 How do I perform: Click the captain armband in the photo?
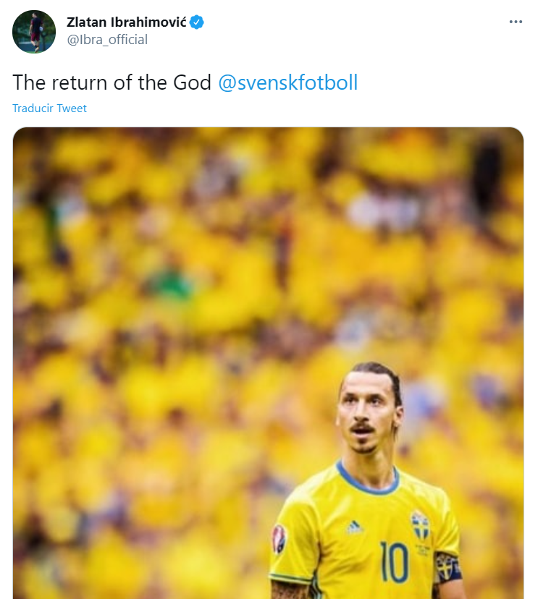(x=447, y=566)
